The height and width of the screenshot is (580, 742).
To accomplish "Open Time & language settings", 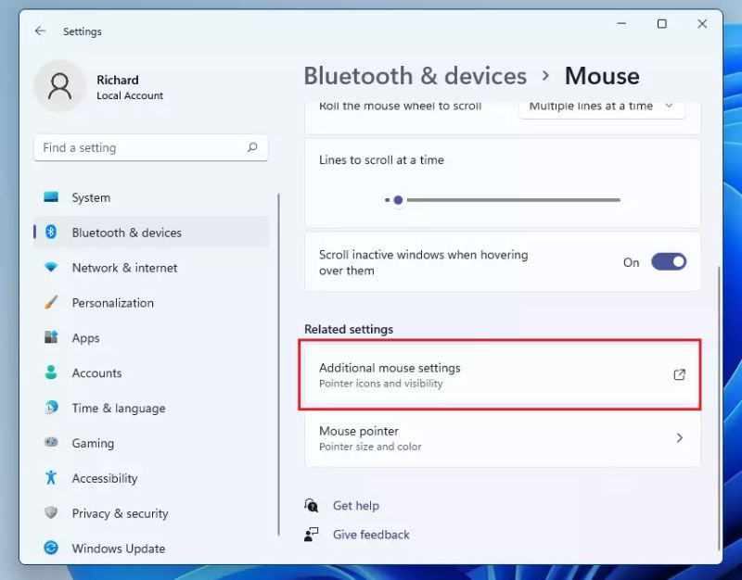I will (x=118, y=408).
